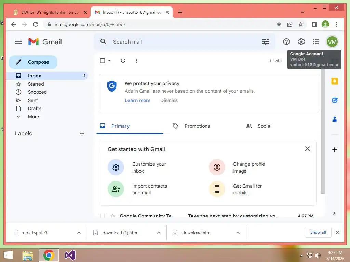Click Show all downloads
This screenshot has width=350, height=262.
coord(318,232)
